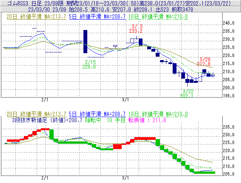The width and height of the screenshot is (241, 183).
Task: Select the upper chart '5日 終値平滑 MA=208.7' legend
Action: click(x=97, y=17)
